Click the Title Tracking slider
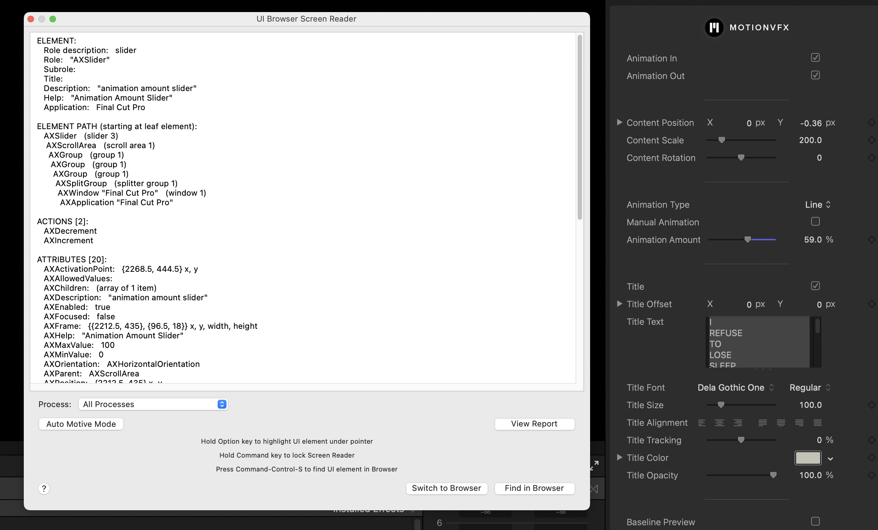Image resolution: width=878 pixels, height=530 pixels. 741,440
